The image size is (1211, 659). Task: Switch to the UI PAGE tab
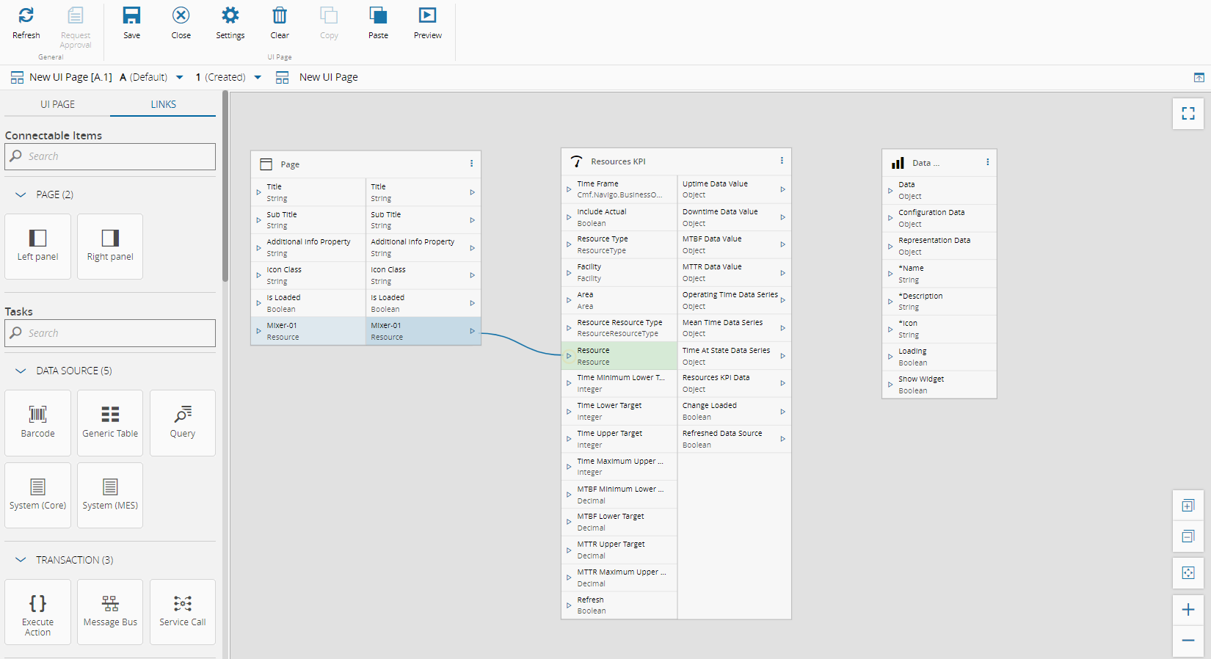57,104
